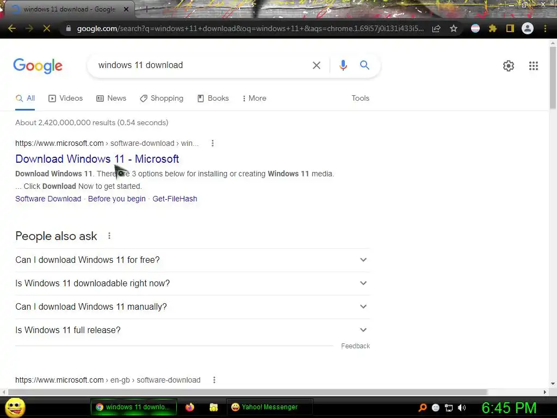
Task: Expand 'Can I download Windows 11 manually?'
Action: point(193,307)
